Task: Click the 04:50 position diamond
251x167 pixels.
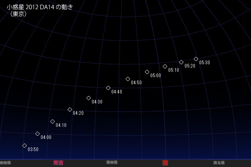Action: pos(128,79)
